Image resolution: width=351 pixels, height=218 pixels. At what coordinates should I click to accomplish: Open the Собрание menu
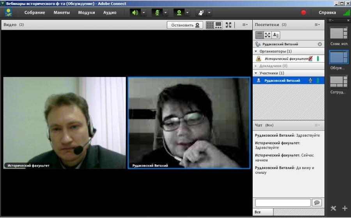coord(35,12)
